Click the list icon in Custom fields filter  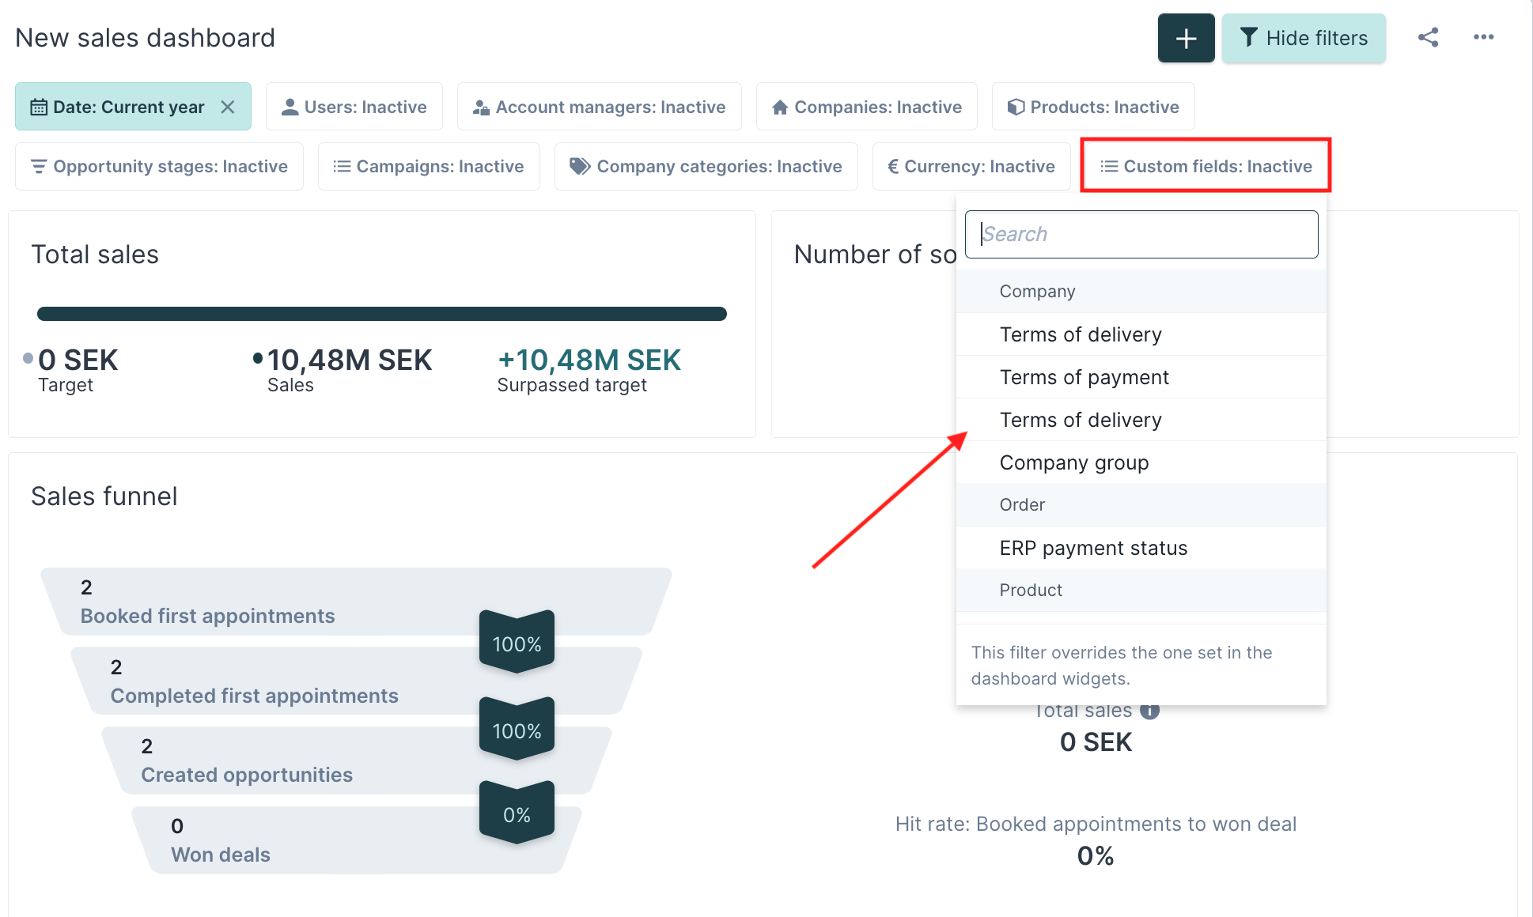point(1109,166)
